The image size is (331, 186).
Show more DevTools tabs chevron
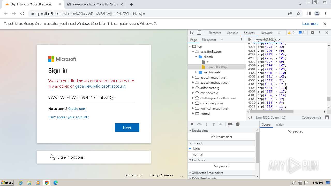point(279,33)
